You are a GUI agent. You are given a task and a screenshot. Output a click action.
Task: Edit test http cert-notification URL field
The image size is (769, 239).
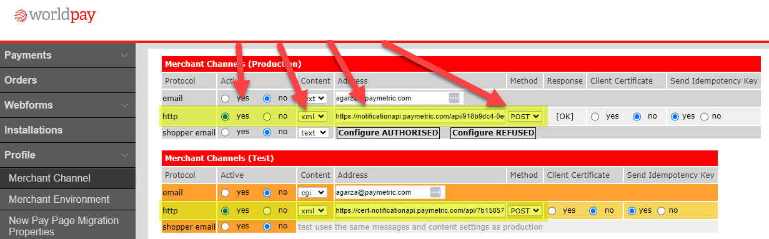[420, 211]
